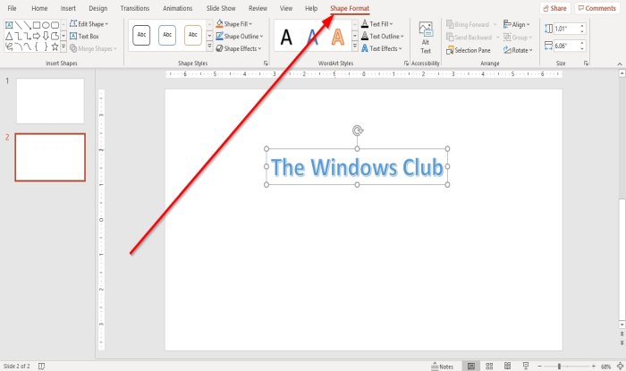Start Slide Show from status bar
This screenshot has height=371, width=626.
coord(526,367)
